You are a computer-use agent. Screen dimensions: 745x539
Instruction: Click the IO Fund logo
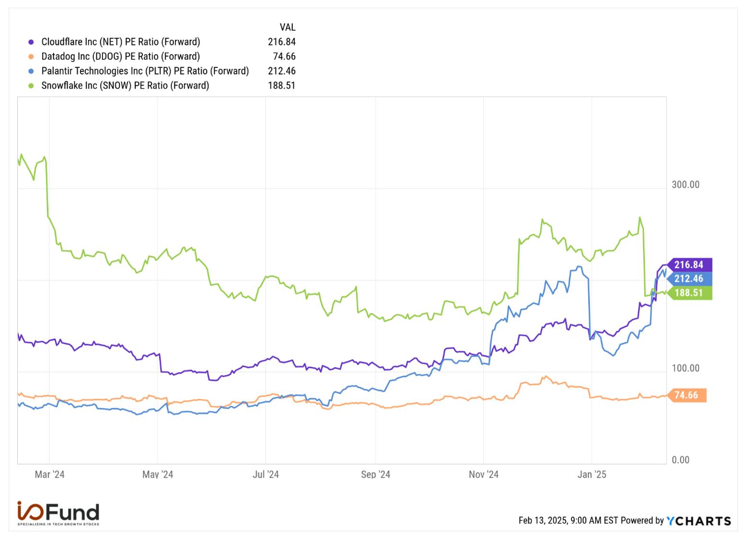coord(58,514)
